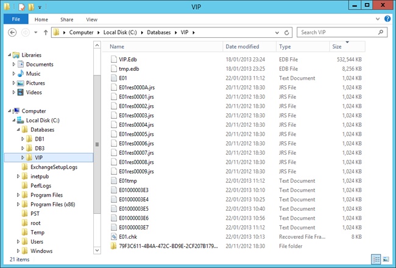Click the search magnifier icon
Image resolution: width=396 pixels, height=268 pixels.
click(381, 32)
